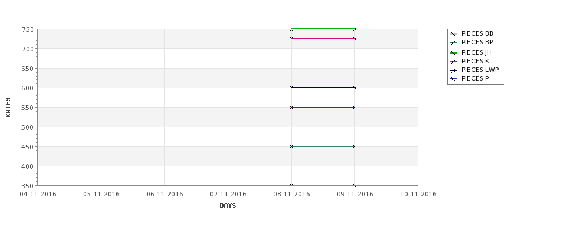Click the 350 data point on 08-11-2016
The width and height of the screenshot is (562, 247).
(292, 186)
